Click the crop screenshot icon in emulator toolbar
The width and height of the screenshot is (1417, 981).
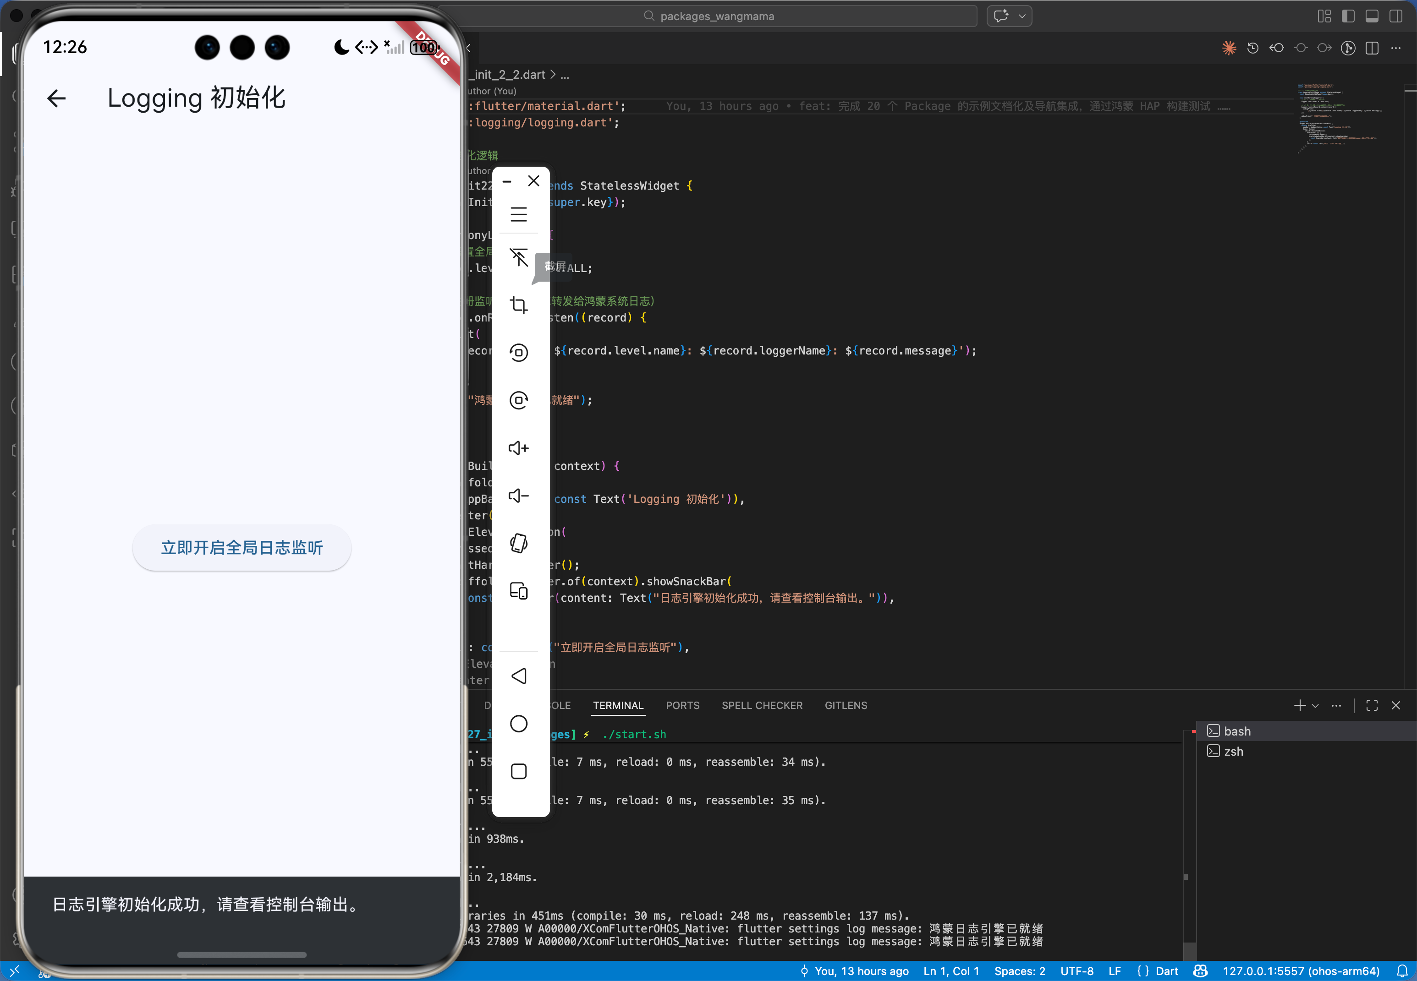(x=518, y=305)
